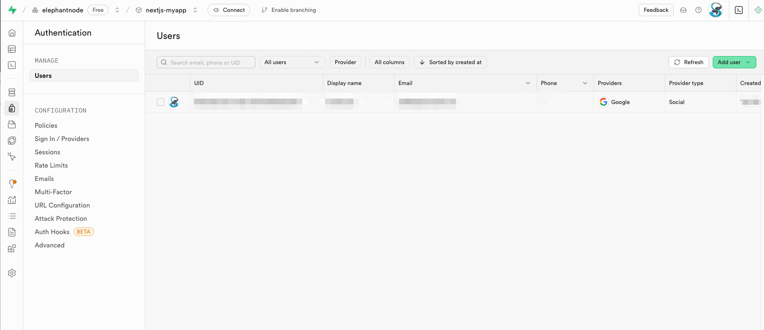
Task: Select Authentication lock icon in sidebar
Action: [12, 108]
